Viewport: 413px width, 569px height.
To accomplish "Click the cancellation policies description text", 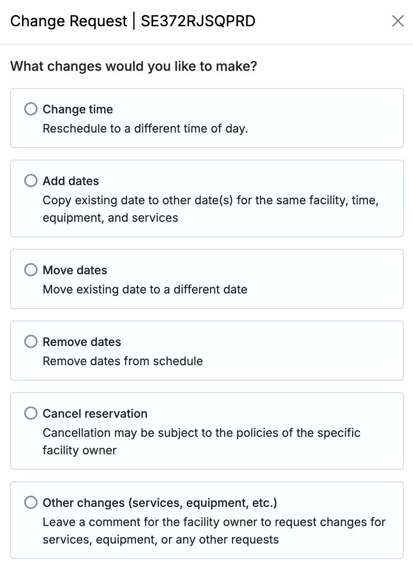I will [x=201, y=441].
